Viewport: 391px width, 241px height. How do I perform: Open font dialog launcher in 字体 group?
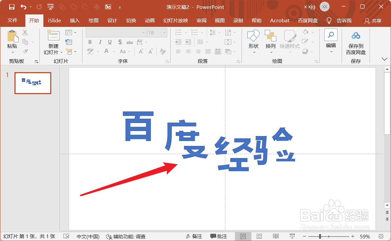(167, 62)
